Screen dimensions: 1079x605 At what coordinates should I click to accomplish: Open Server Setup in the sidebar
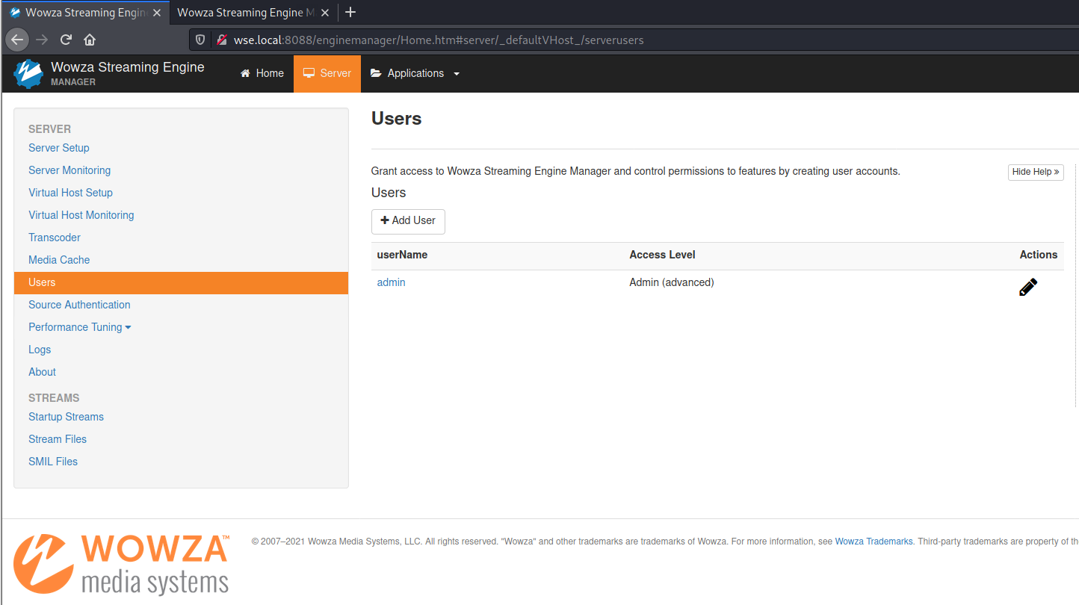click(x=59, y=148)
